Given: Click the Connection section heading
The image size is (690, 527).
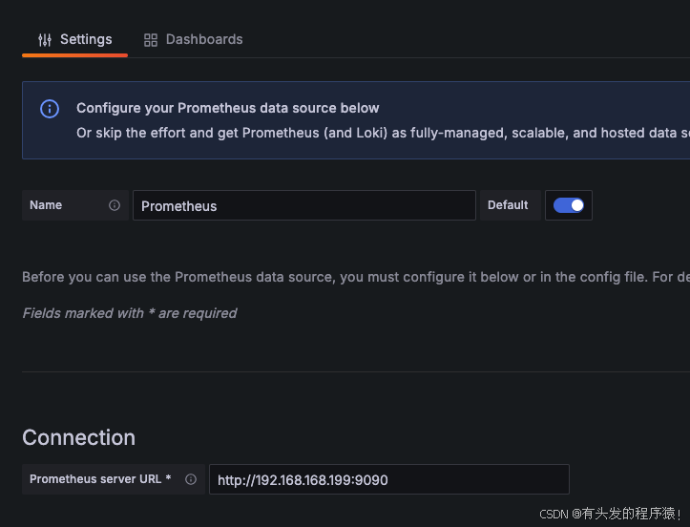Looking at the screenshot, I should click(x=79, y=437).
